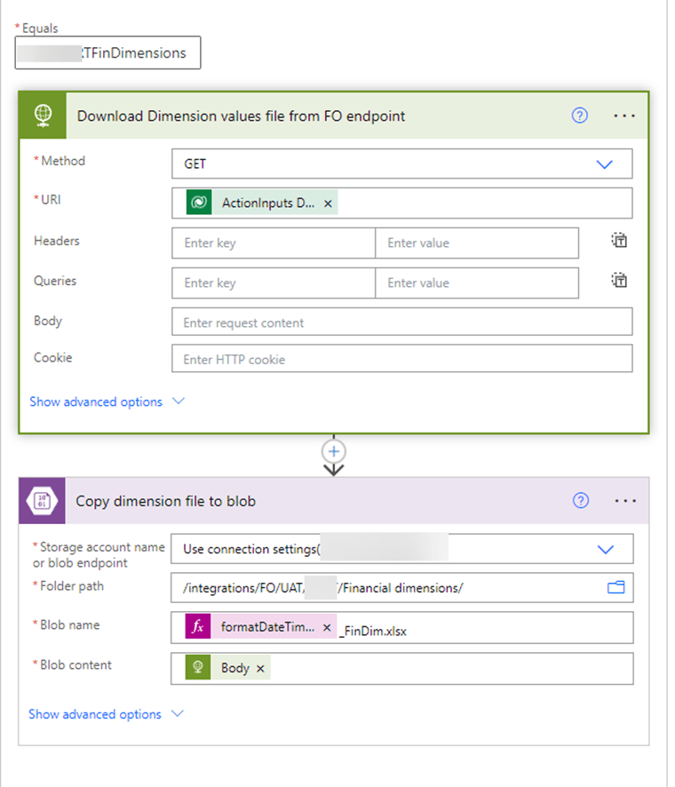The image size is (675, 787).
Task: Remove the ActionInputs token from URI
Action: point(328,203)
